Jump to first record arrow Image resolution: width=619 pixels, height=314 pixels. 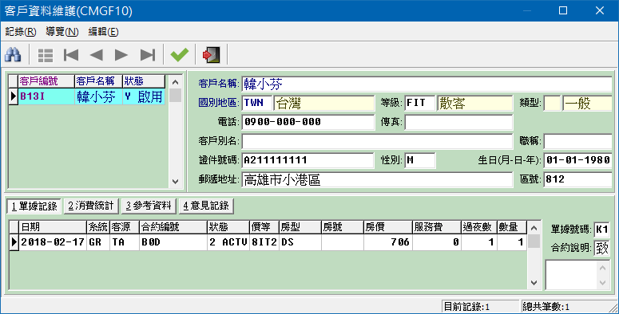71,55
